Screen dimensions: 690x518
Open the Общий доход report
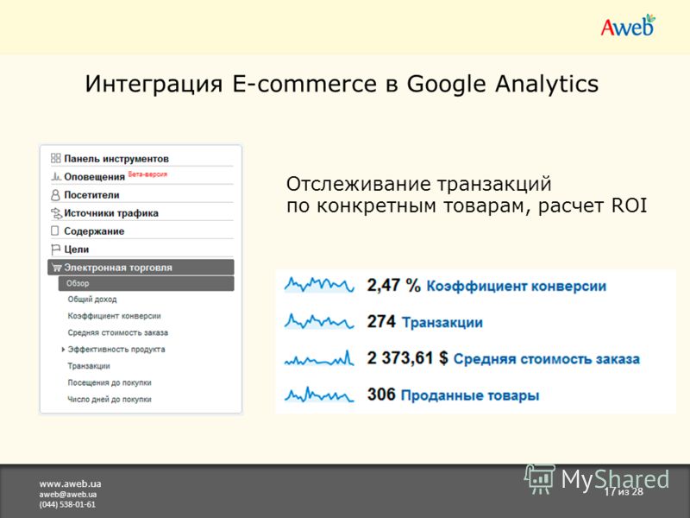click(x=92, y=300)
